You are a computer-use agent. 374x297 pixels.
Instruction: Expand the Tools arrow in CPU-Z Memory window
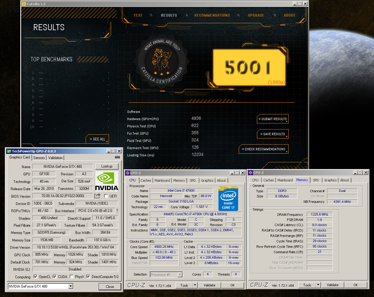[x=318, y=285]
